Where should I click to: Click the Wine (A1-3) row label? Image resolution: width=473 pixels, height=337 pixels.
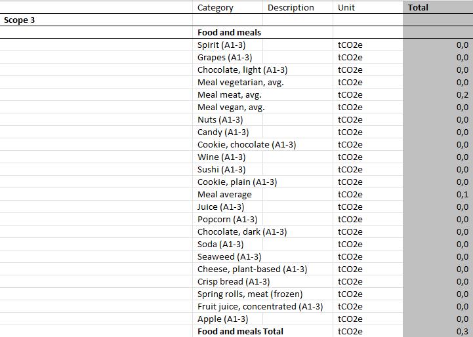pos(222,157)
